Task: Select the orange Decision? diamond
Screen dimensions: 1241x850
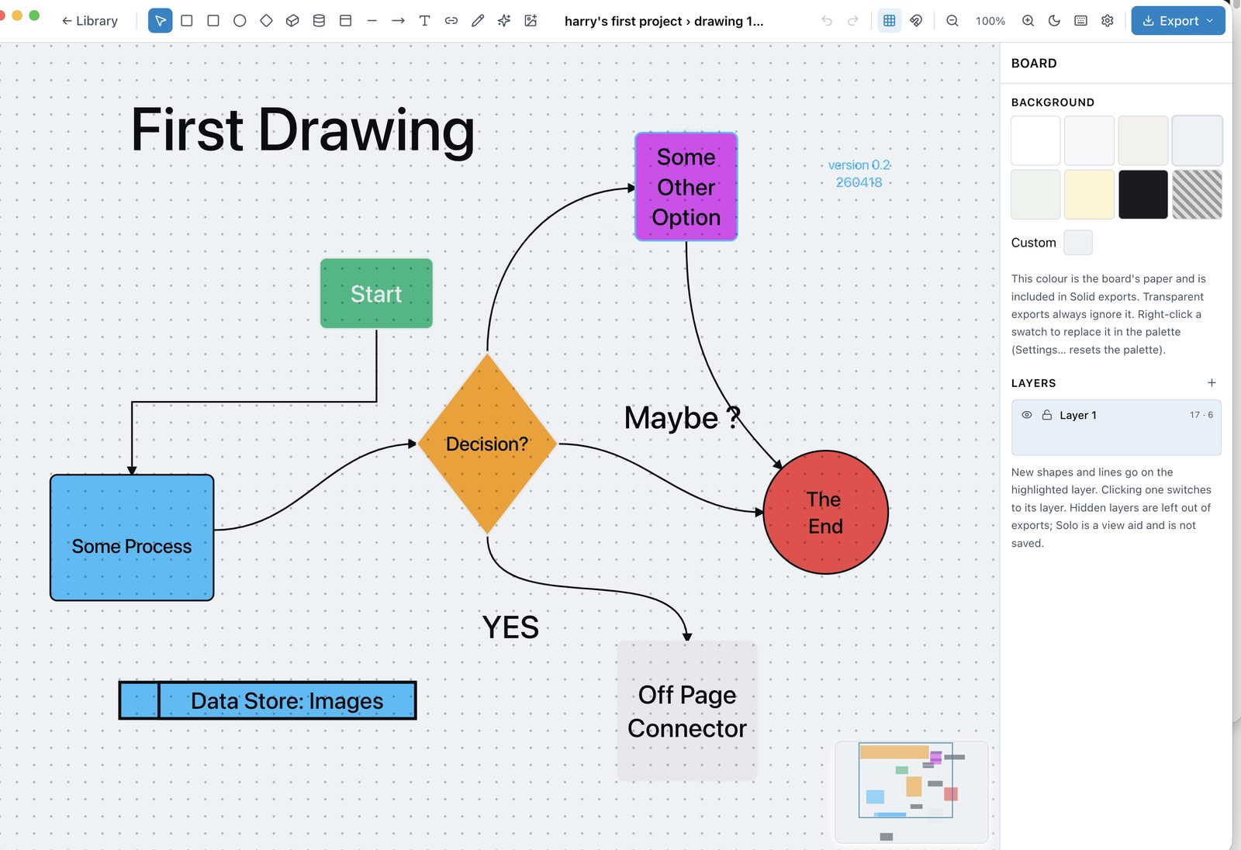Action: tap(487, 444)
